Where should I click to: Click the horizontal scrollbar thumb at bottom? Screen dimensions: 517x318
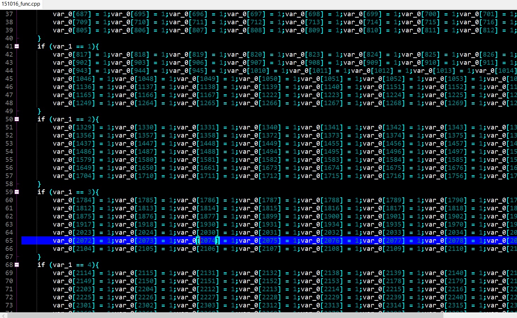click(225, 315)
